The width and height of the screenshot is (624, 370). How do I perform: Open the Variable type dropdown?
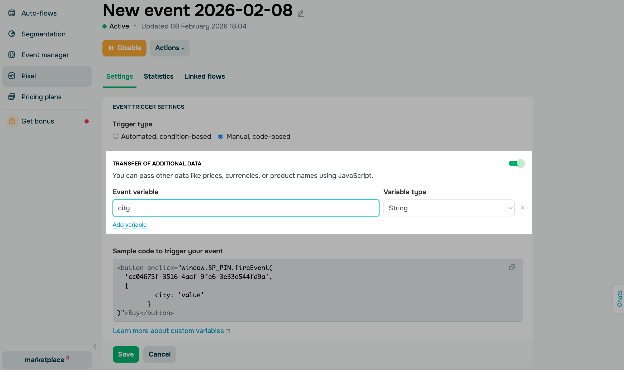449,208
